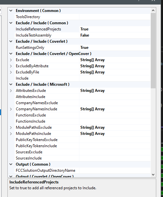Screen dimensions: 163x197
Task: Click String[] Array value of the ExcludeByAttribute row
Action: point(92,66)
